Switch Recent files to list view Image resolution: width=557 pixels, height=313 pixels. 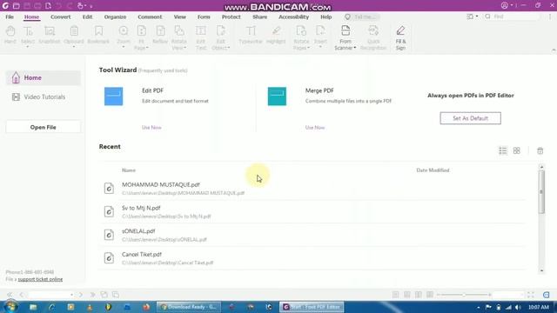[x=503, y=150]
